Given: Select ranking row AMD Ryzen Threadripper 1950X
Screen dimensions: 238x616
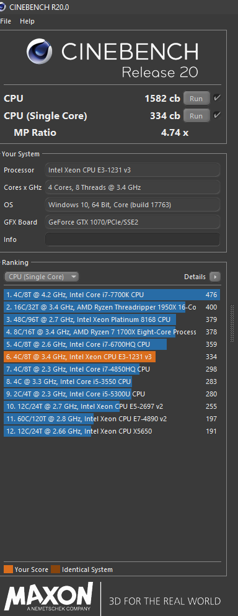Looking at the screenshot, I should (x=112, y=307).
